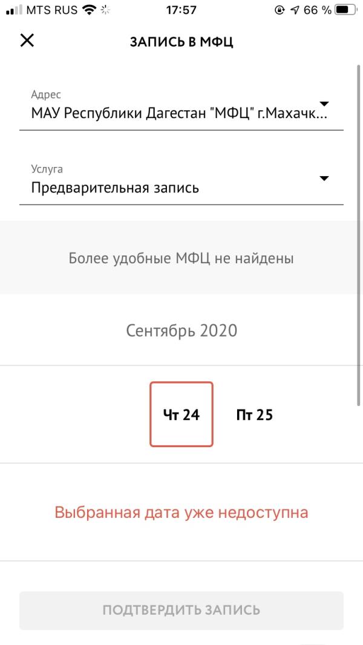Screen dimensions: 363x645
Task: Tap the Wi-Fi status icon
Action: click(x=89, y=10)
